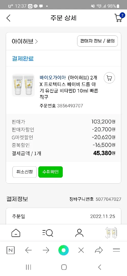Navigate browser forward with right arrow

(x=46, y=250)
